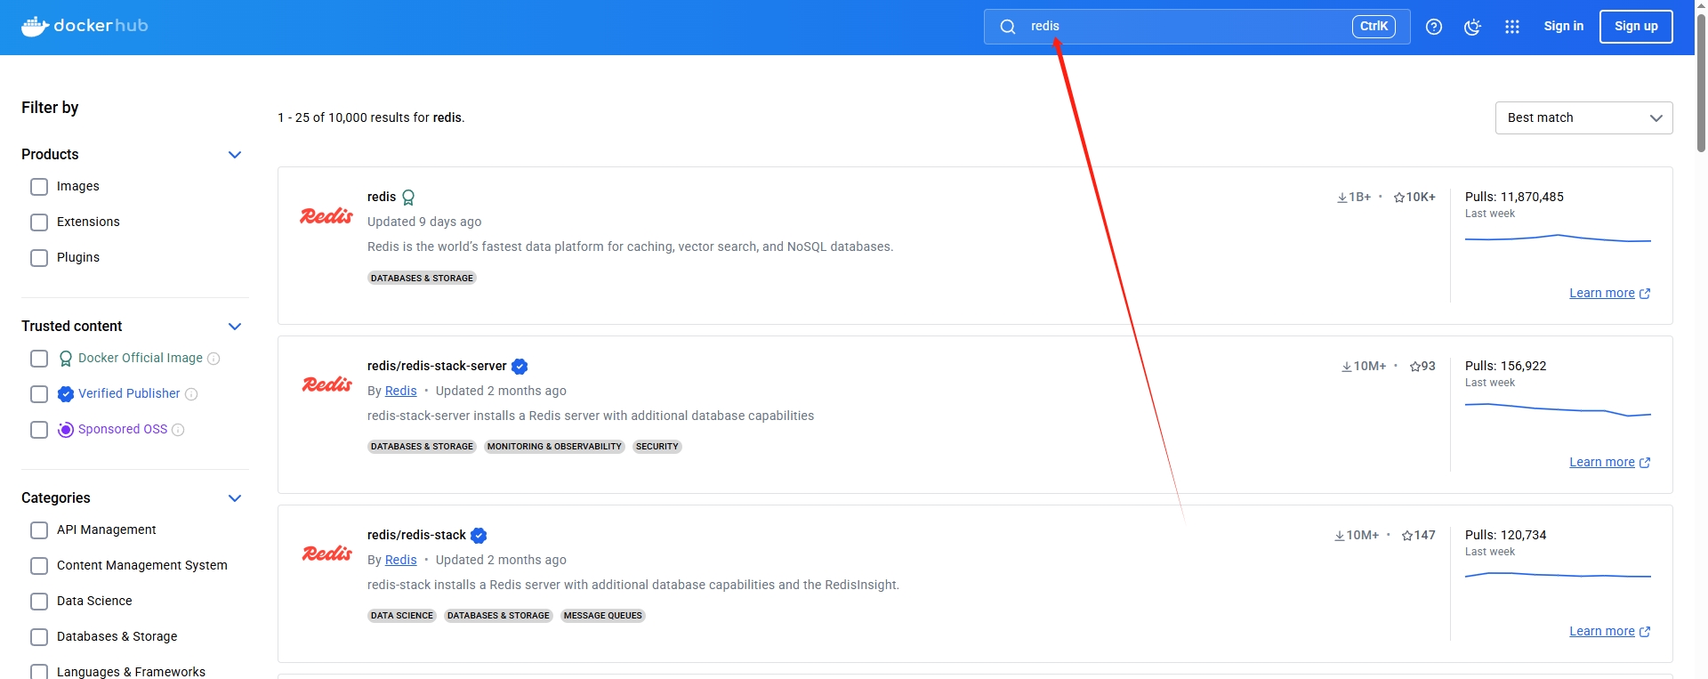Screen dimensions: 1708x679
Task: Click the Ctrl K shortcut badge
Action: 1374,27
